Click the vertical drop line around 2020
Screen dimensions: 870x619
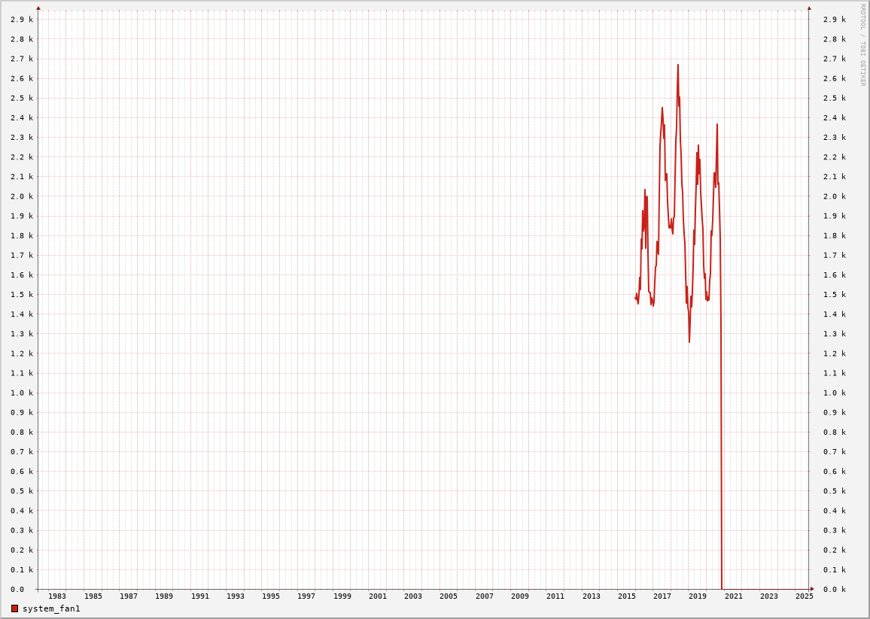point(722,451)
